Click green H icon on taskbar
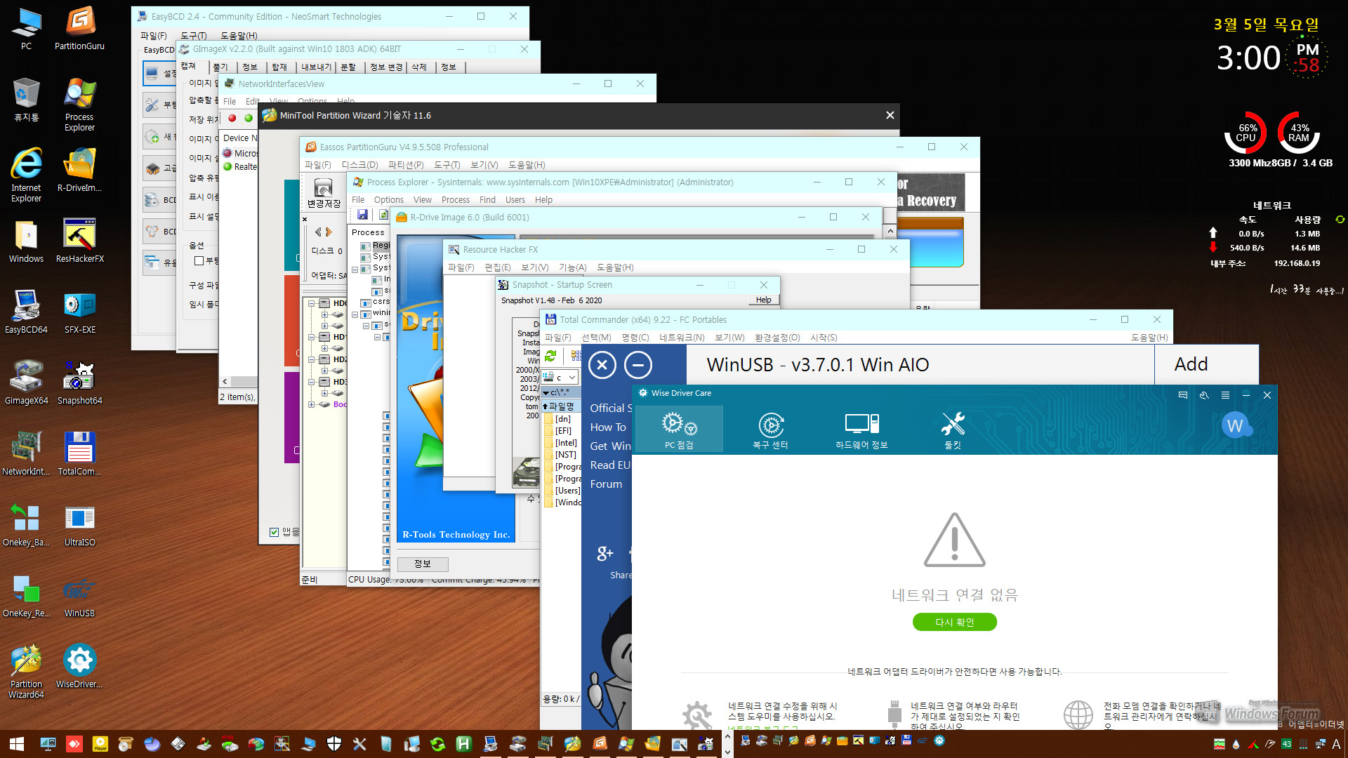Viewport: 1348px width, 758px height. pos(463,744)
